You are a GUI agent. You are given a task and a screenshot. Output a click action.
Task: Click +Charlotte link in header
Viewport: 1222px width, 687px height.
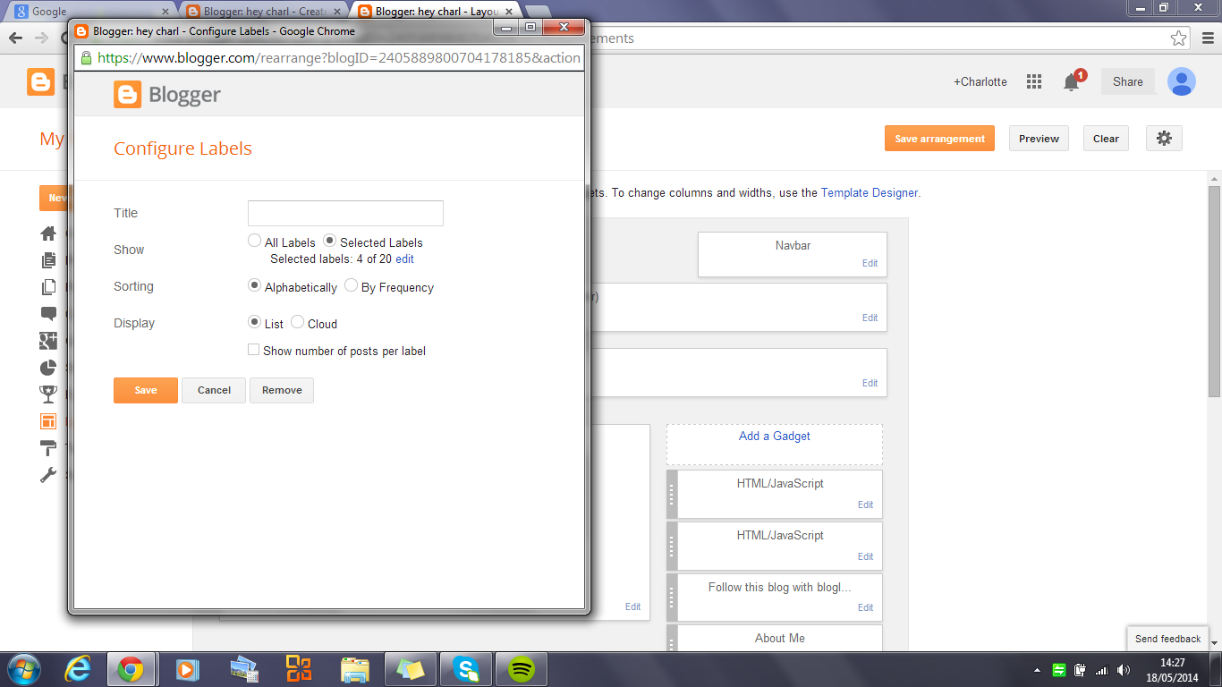(980, 81)
